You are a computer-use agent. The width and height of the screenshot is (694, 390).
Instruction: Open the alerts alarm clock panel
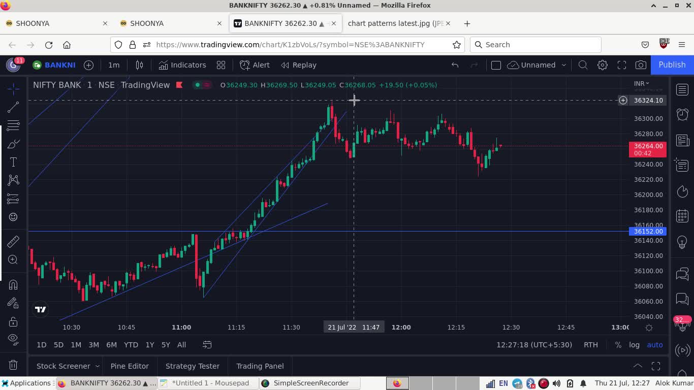click(682, 115)
